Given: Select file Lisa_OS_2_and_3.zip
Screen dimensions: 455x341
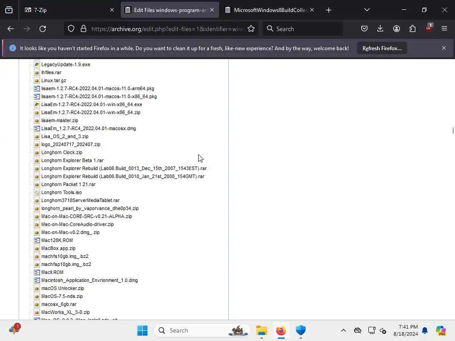Looking at the screenshot, I should click(65, 136).
